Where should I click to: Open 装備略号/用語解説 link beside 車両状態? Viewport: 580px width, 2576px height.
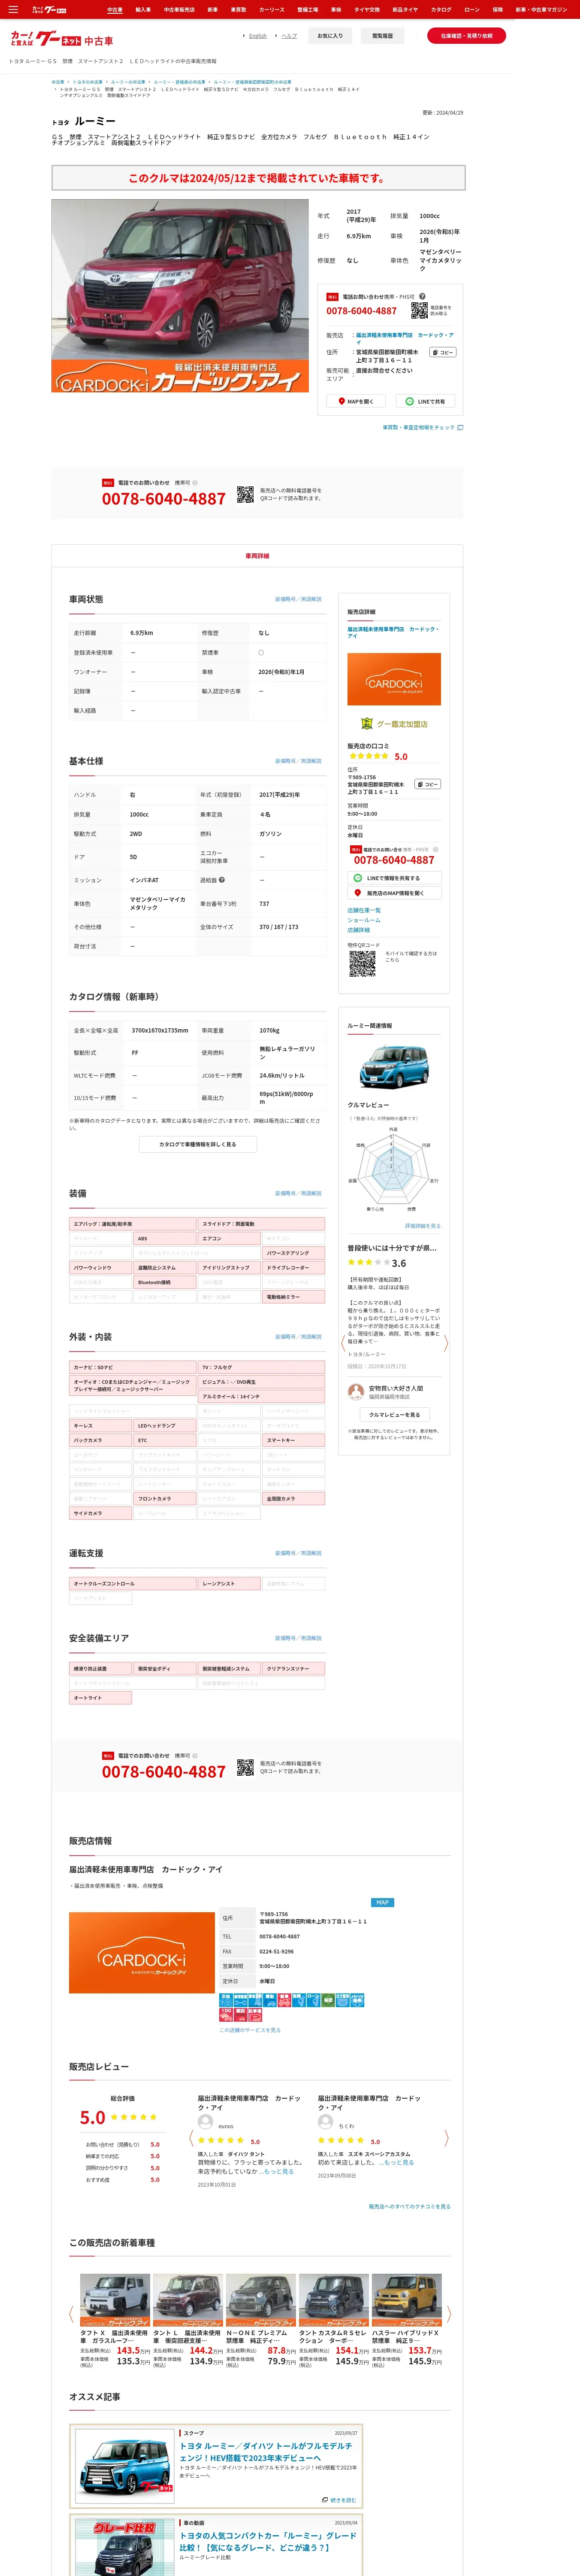click(298, 599)
